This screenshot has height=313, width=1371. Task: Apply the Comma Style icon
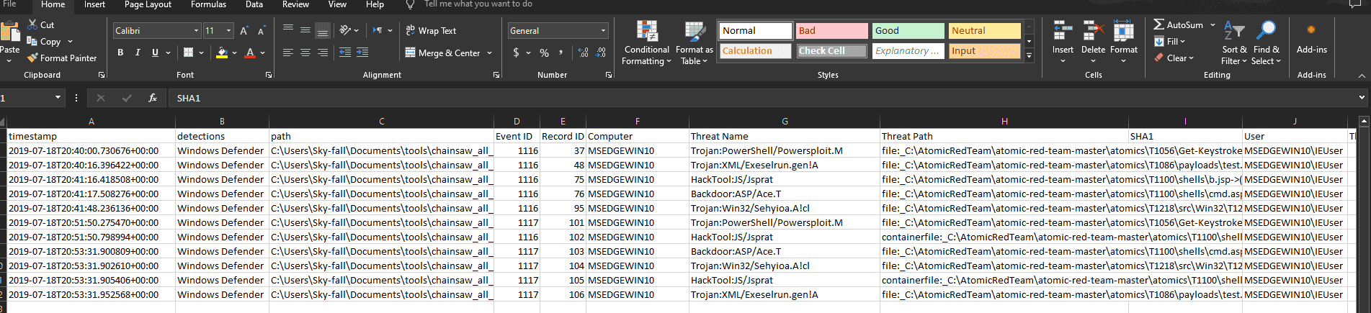click(x=561, y=53)
